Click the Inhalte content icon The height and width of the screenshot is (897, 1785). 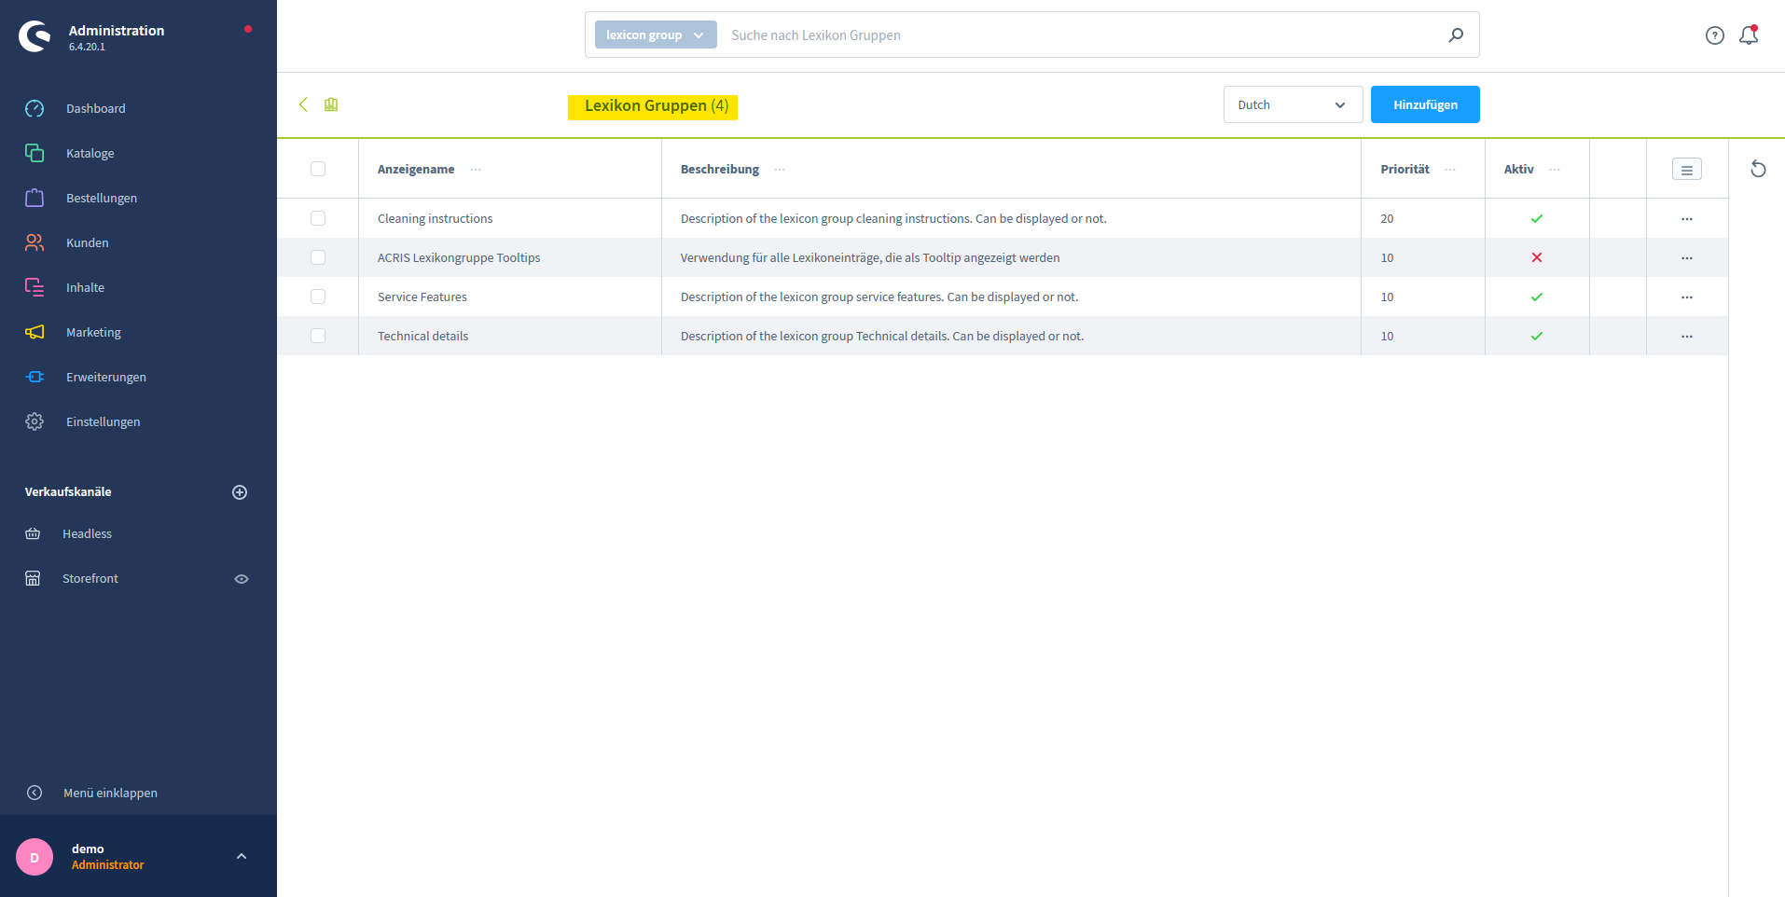[35, 287]
